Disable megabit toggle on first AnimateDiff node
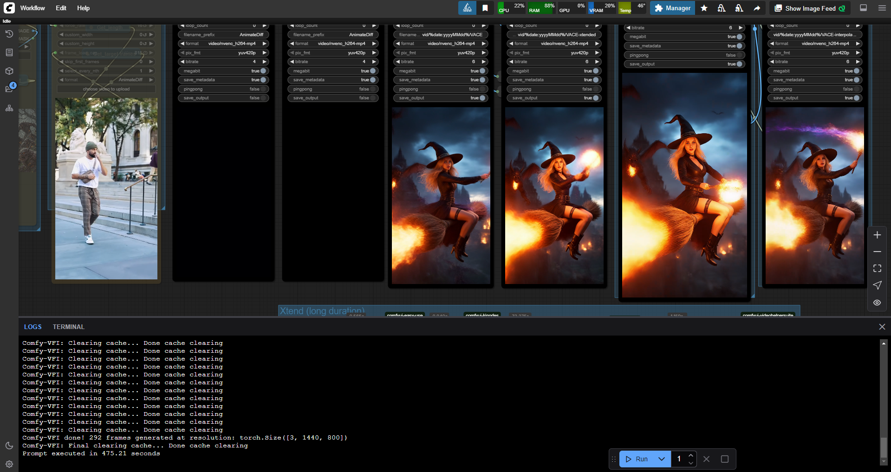The width and height of the screenshot is (891, 472). (x=263, y=71)
